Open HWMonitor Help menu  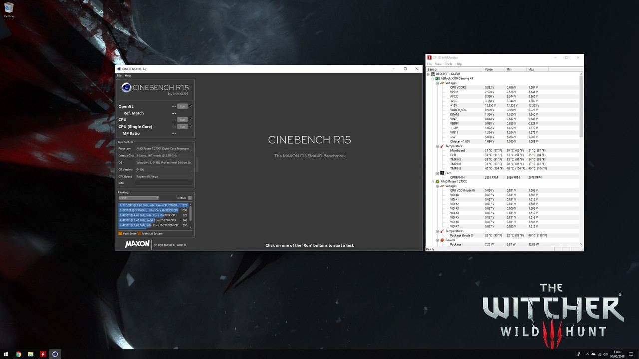coord(458,64)
